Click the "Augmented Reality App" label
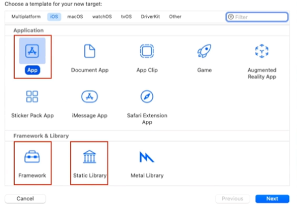This screenshot has height=206, width=297. 262,74
